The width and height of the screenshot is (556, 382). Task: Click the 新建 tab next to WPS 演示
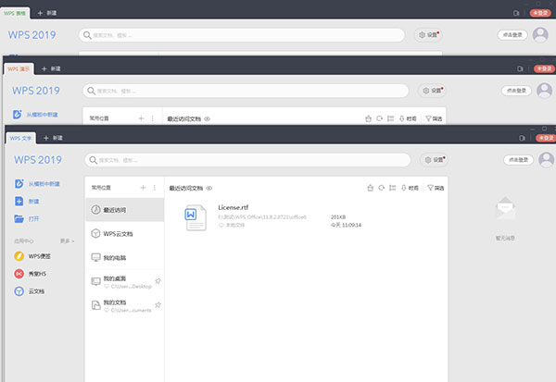[51, 68]
